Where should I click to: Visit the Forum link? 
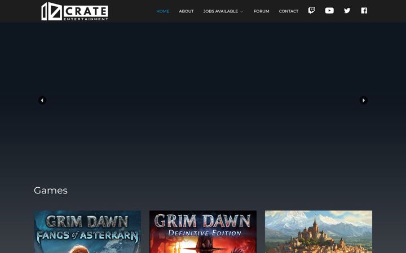coord(261,11)
